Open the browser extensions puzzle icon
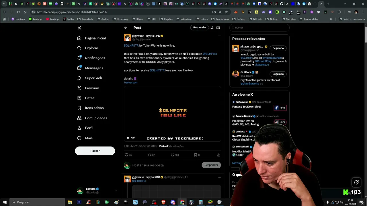Image resolution: width=367 pixels, height=206 pixels. pyautogui.click(x=339, y=12)
